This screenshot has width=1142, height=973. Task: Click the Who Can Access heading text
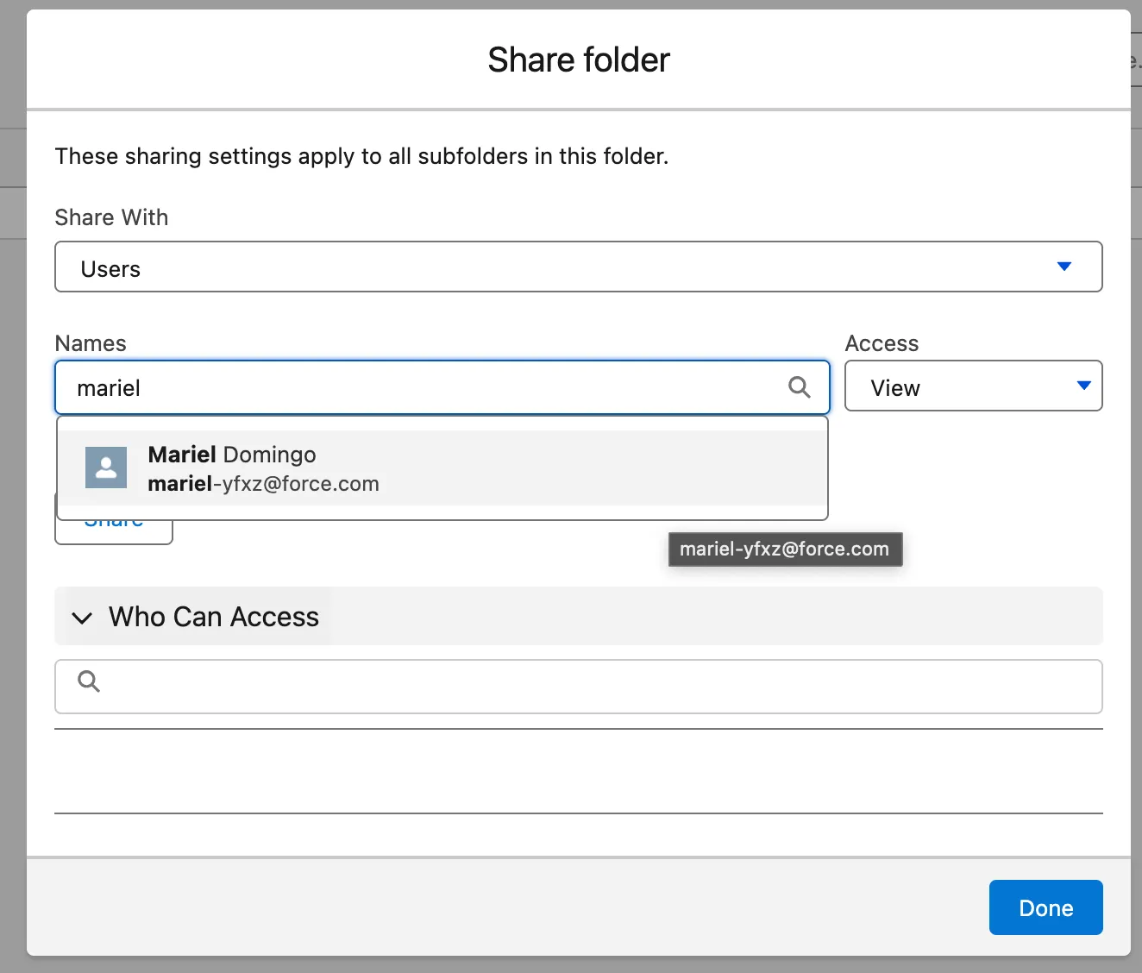tap(213, 617)
